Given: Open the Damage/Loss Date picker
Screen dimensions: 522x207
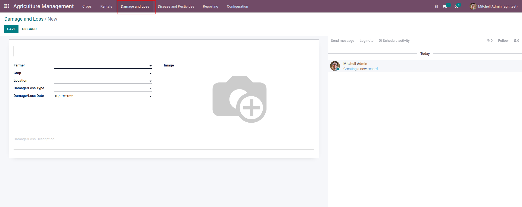Looking at the screenshot, I should [103, 96].
